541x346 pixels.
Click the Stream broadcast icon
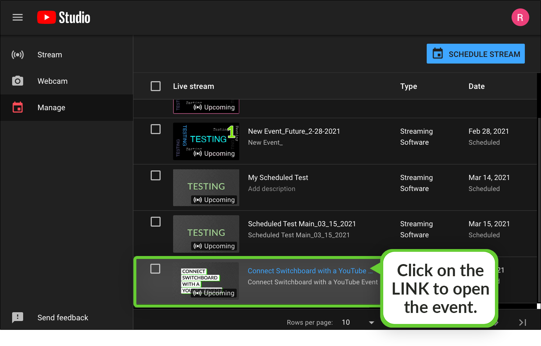[x=18, y=55]
